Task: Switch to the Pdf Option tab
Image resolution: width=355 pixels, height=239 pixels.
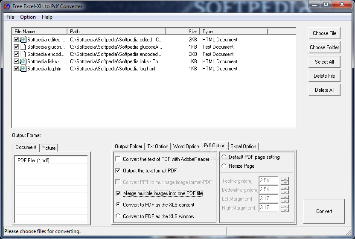Action: click(215, 146)
